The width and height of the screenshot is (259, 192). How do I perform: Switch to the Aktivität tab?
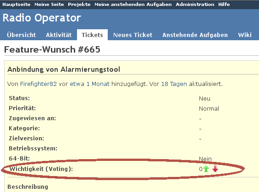(59, 35)
